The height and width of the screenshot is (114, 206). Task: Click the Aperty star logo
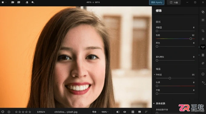tap(3, 2)
